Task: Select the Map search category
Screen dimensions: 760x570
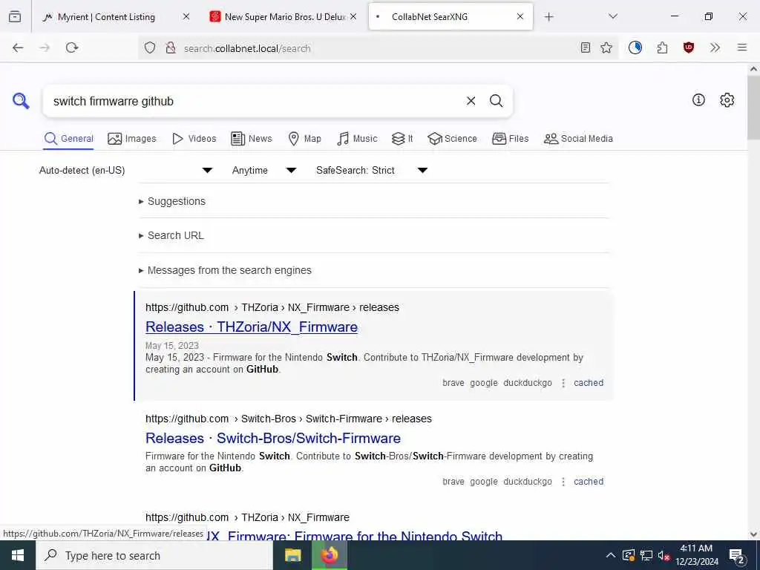Action: click(304, 139)
